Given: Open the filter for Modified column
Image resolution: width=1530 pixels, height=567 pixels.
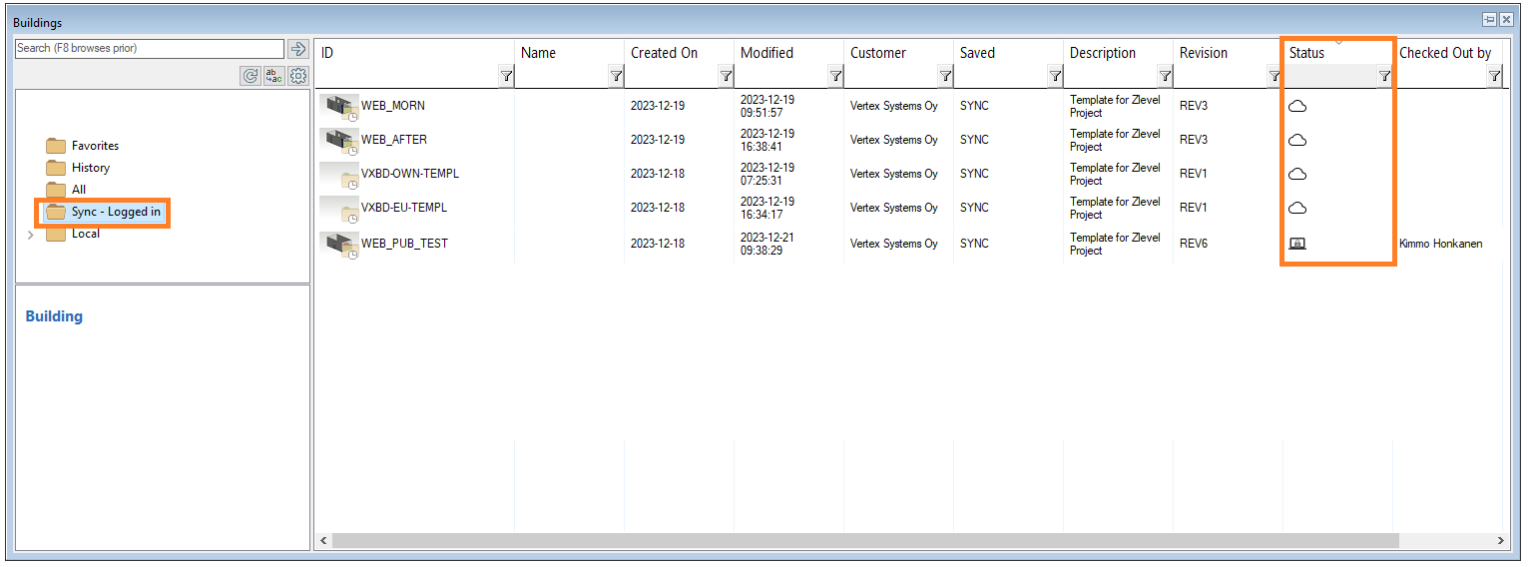Looking at the screenshot, I should [834, 76].
